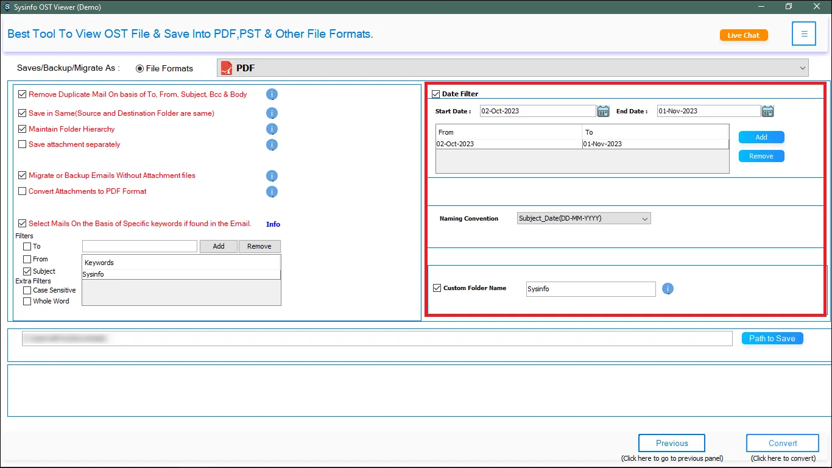Screen dimensions: 832x468
Task: Uncheck the Date Filter checkbox
Action: pos(435,94)
